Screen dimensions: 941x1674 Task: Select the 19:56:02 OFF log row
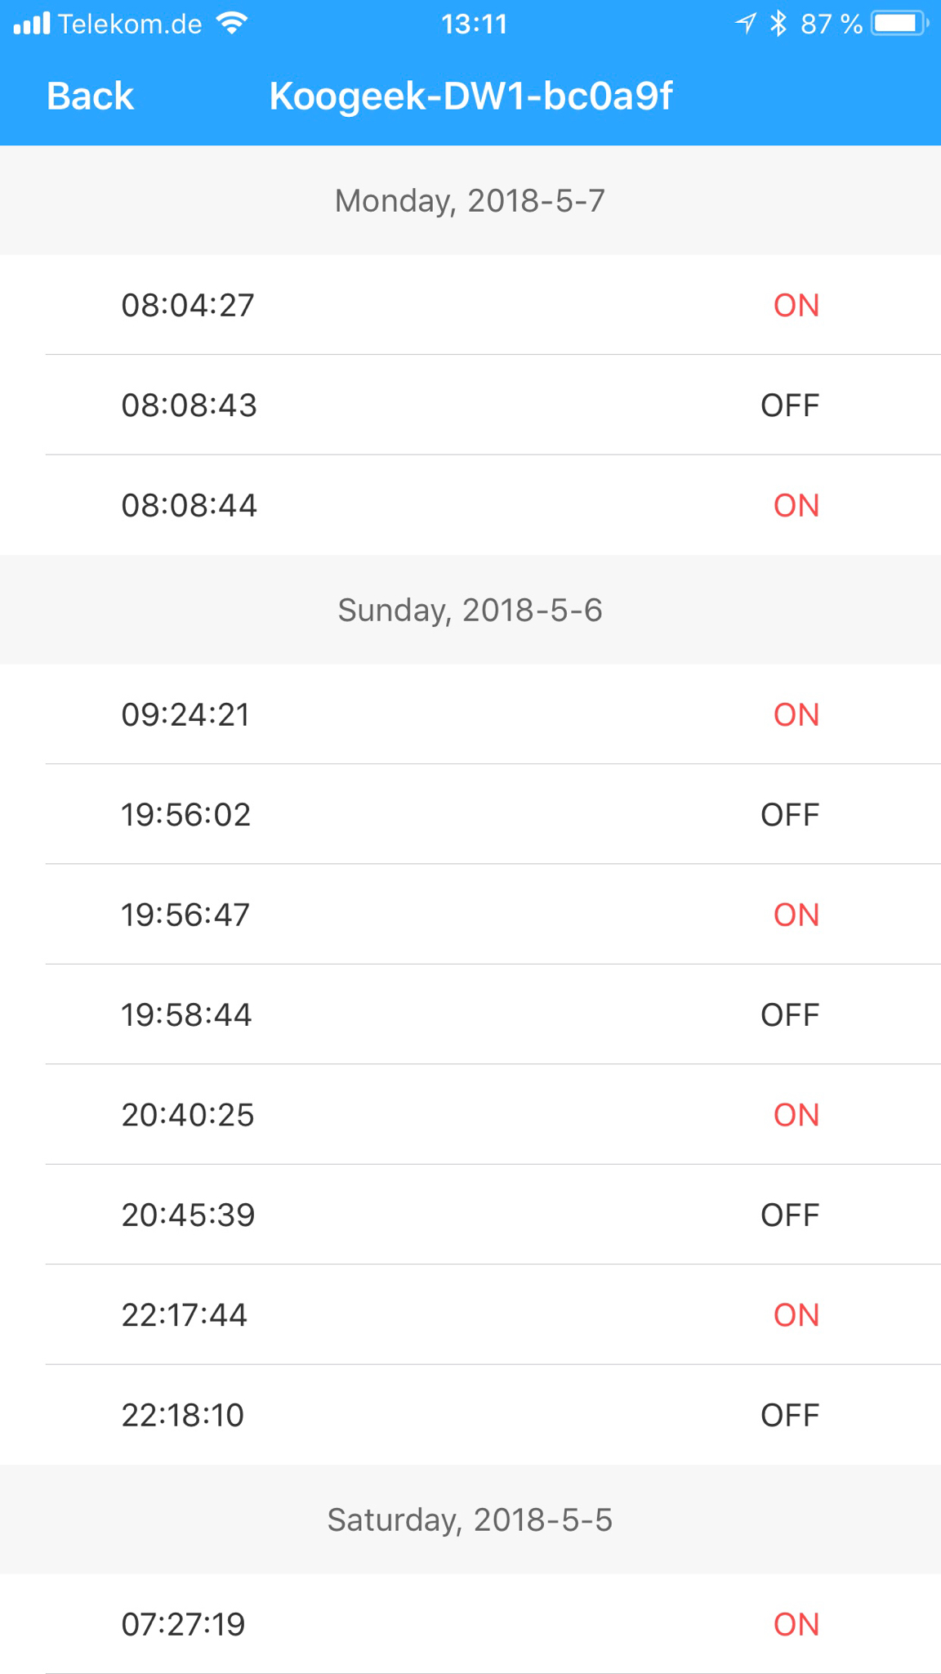coord(470,815)
